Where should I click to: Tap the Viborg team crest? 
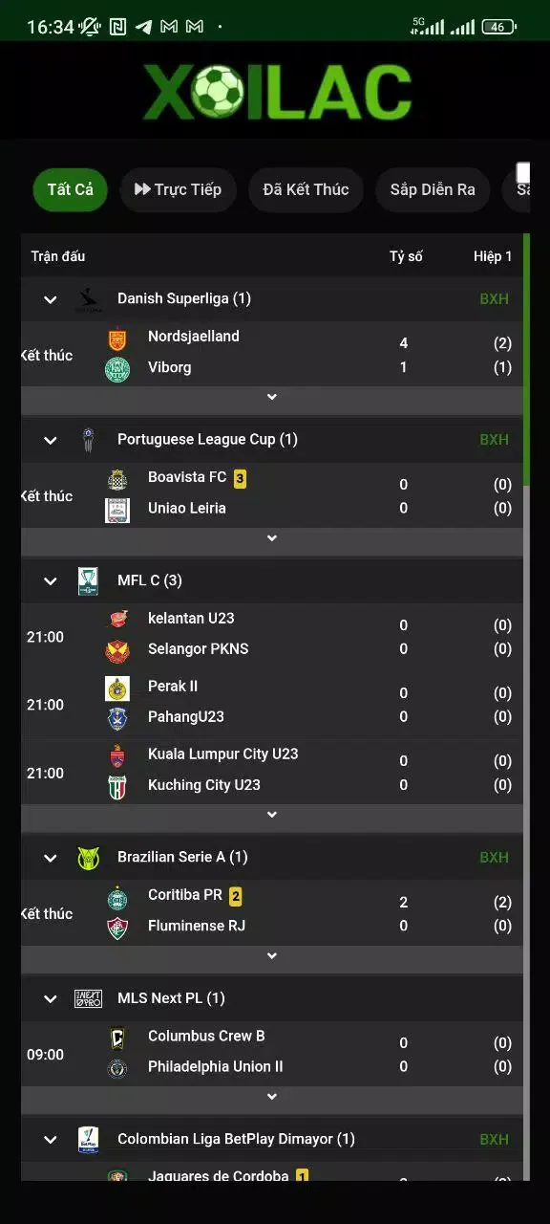[x=116, y=369]
